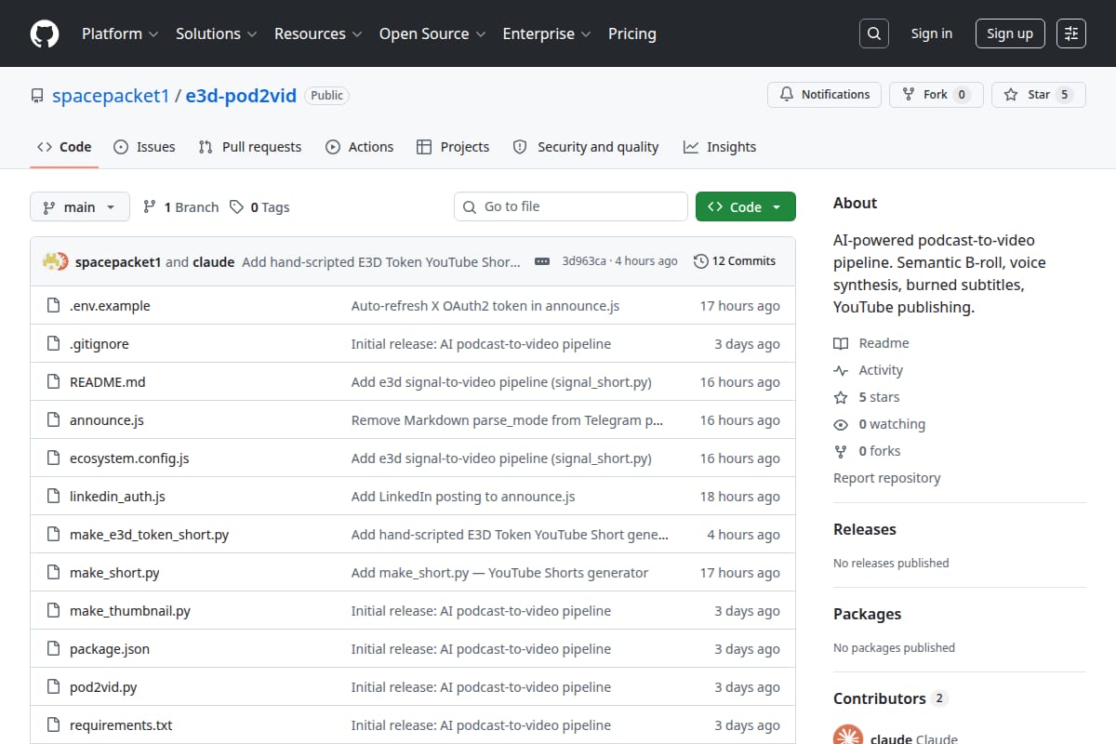This screenshot has height=744, width=1116.
Task: Click the pulse icon next to Activity
Action: point(841,370)
